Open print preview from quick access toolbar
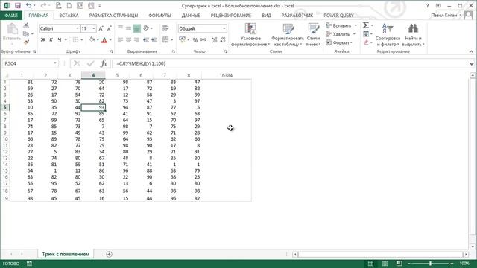Viewport: 477px width, 268px height. (58, 5)
